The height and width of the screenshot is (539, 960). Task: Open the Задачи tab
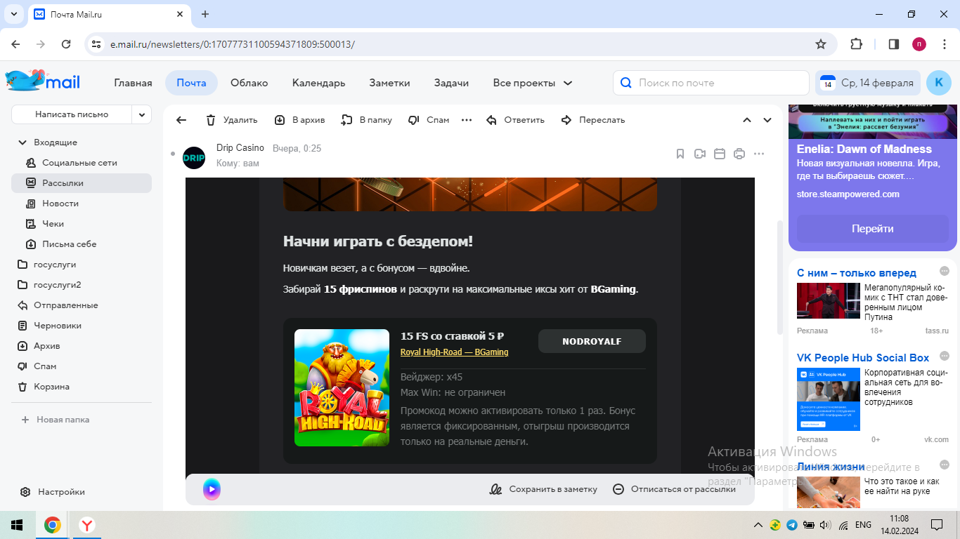pyautogui.click(x=451, y=83)
